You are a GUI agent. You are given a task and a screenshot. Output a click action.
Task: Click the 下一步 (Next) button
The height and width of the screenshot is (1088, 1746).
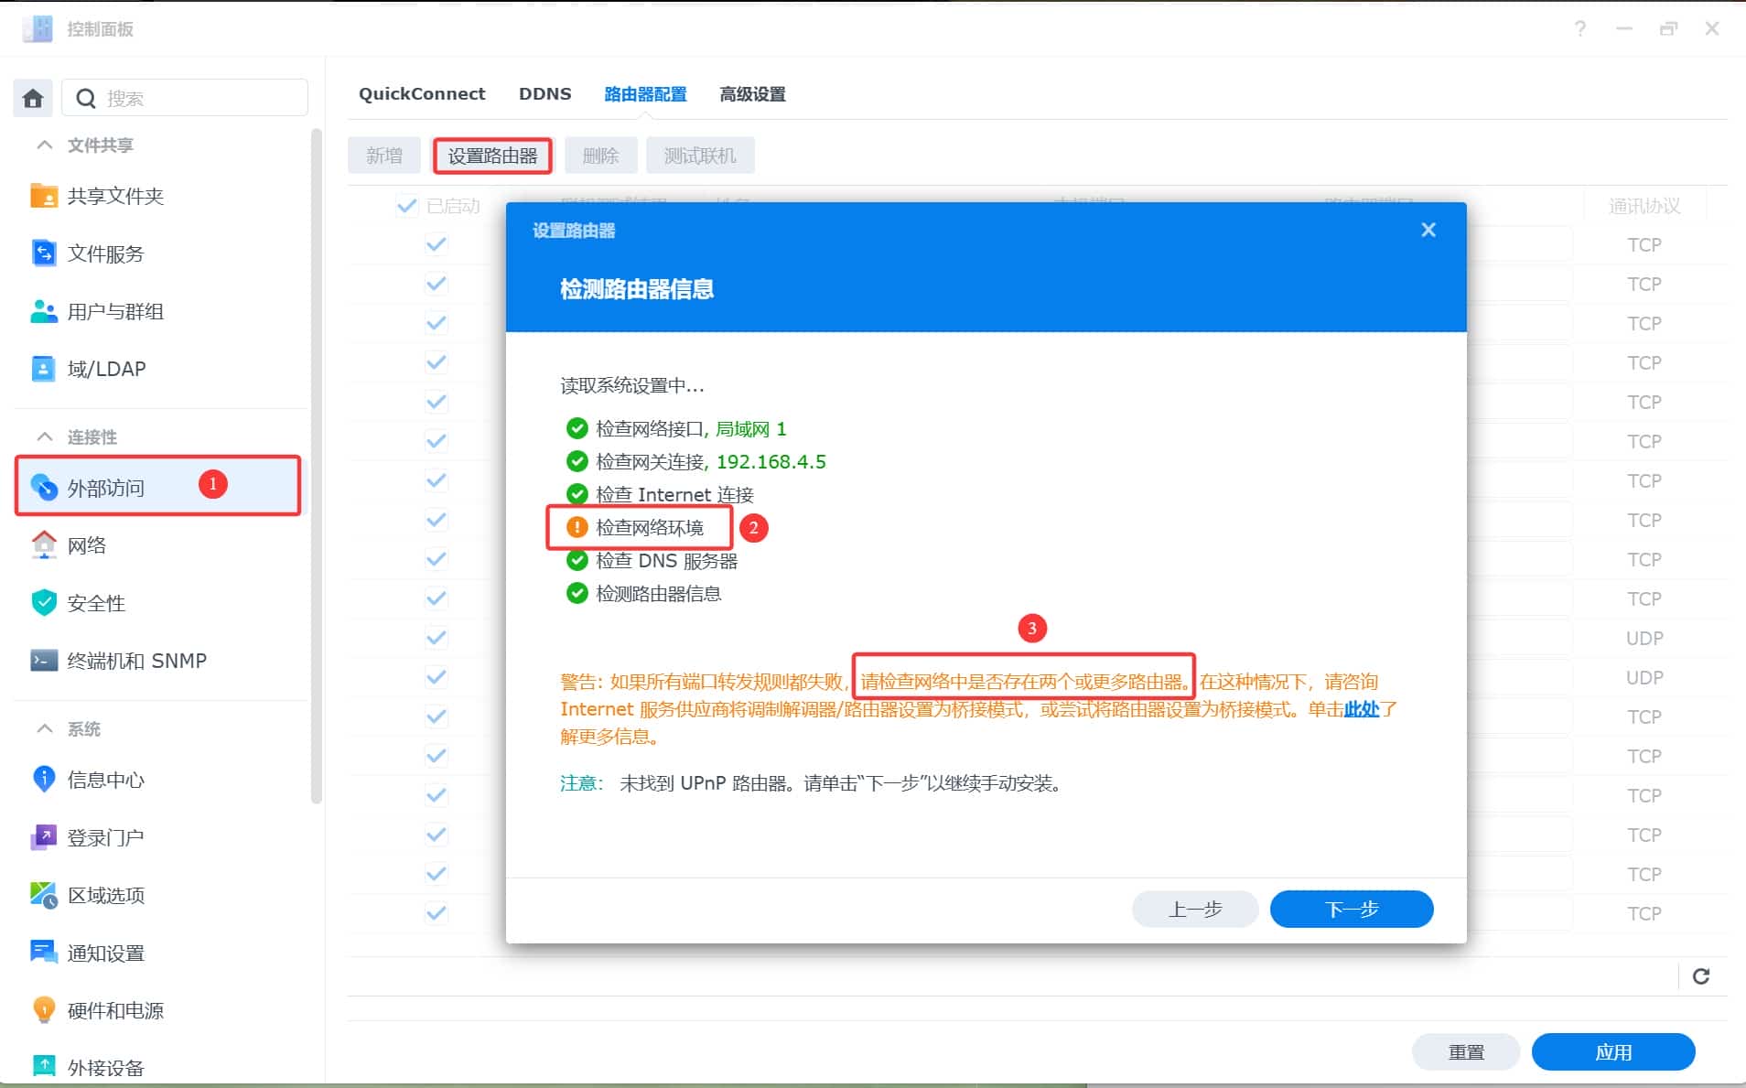[1351, 909]
